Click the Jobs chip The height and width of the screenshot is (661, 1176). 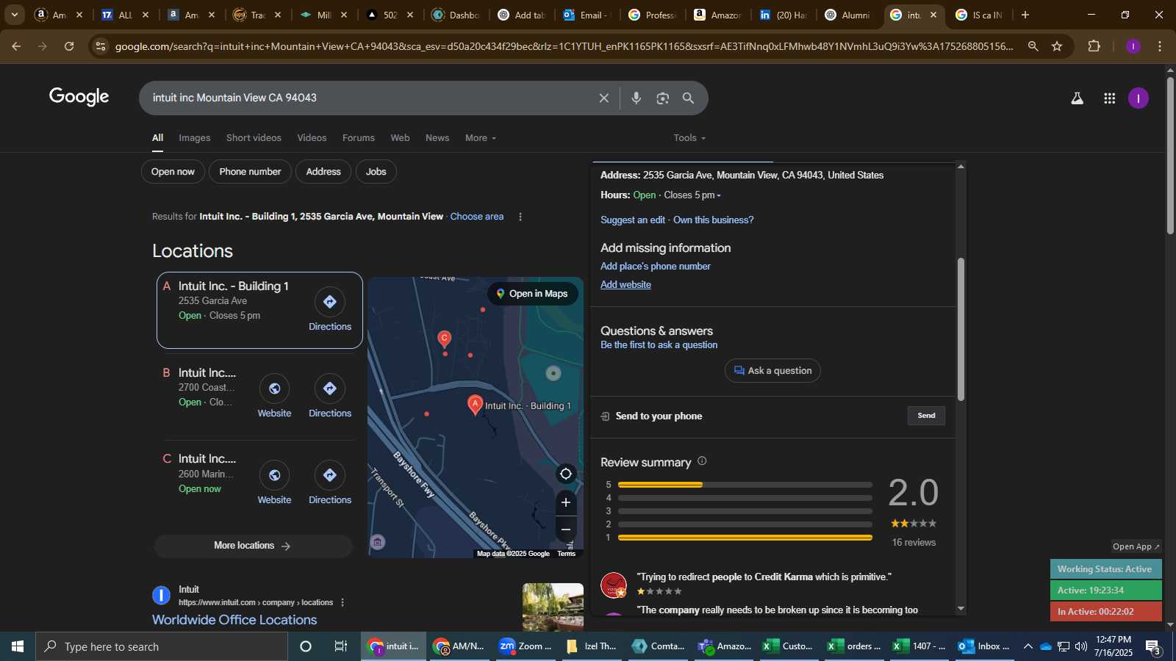coord(376,172)
